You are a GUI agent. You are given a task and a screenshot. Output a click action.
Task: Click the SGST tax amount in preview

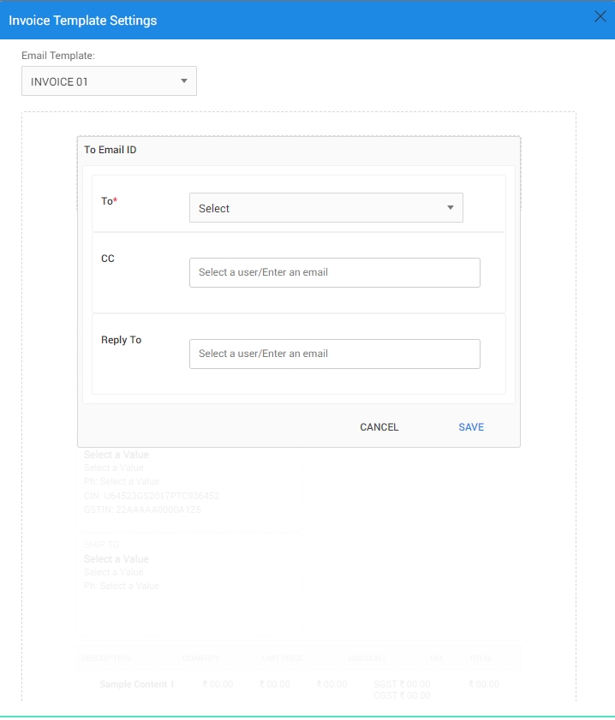402,685
